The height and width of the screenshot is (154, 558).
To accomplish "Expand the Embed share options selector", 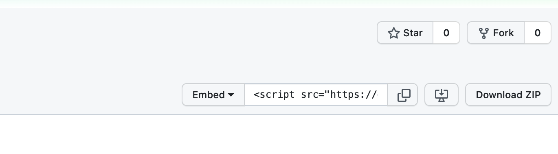I will (213, 95).
